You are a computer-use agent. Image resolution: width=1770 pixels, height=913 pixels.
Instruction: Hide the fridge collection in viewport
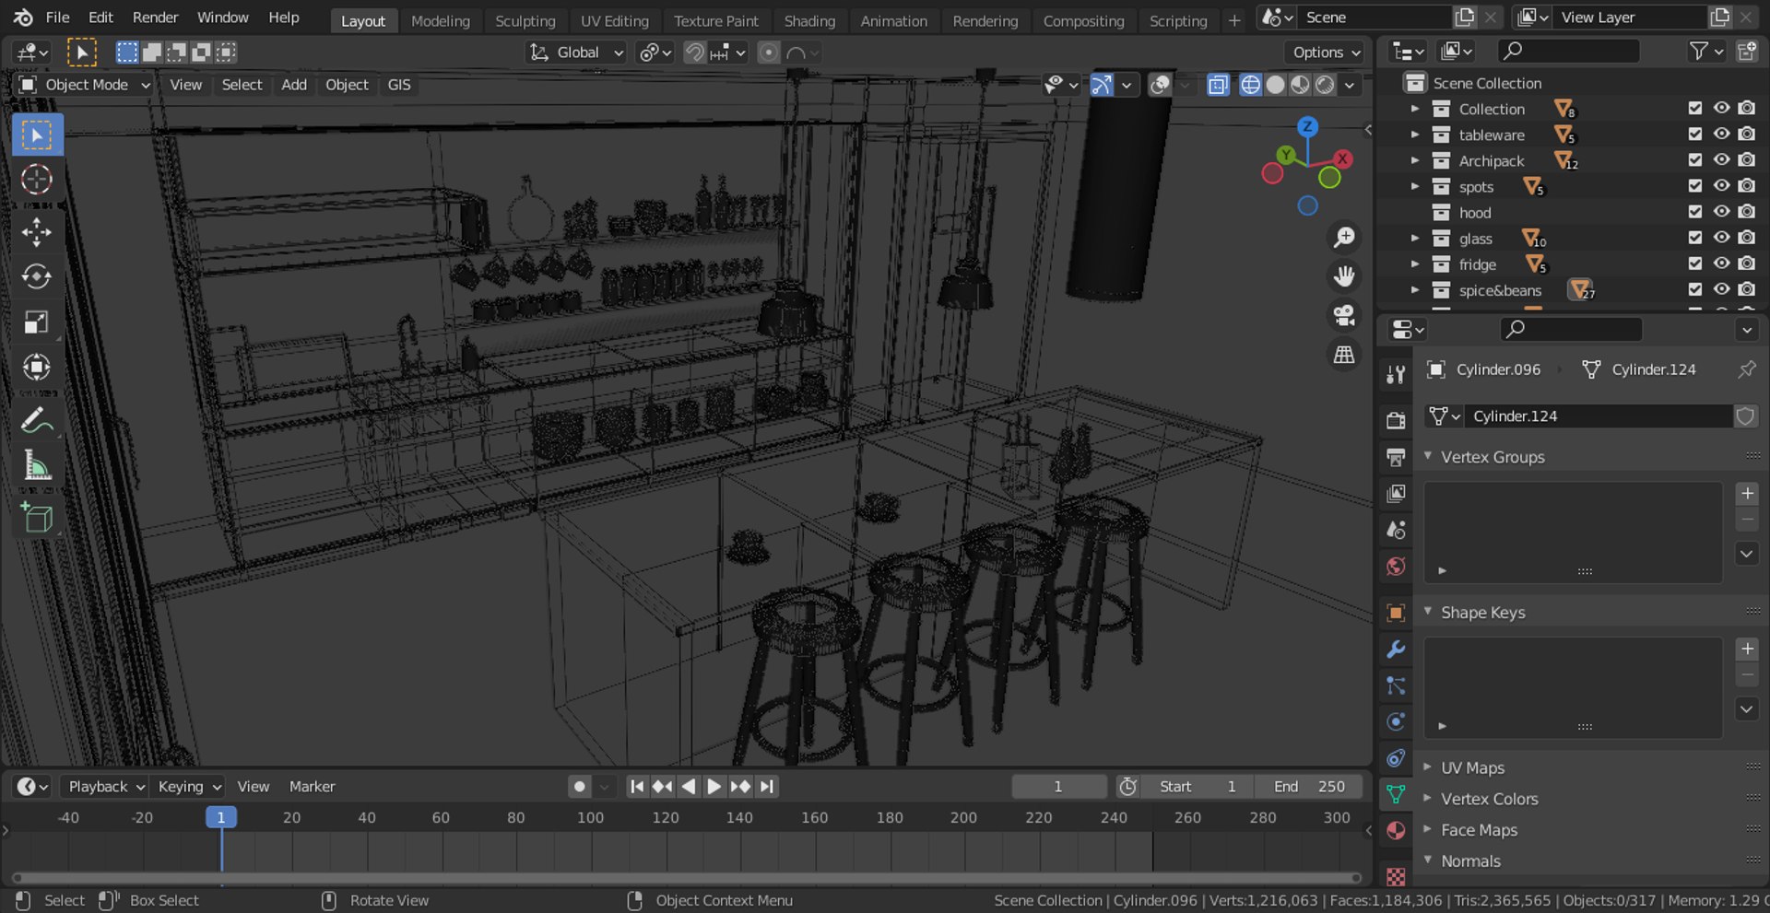click(1721, 263)
